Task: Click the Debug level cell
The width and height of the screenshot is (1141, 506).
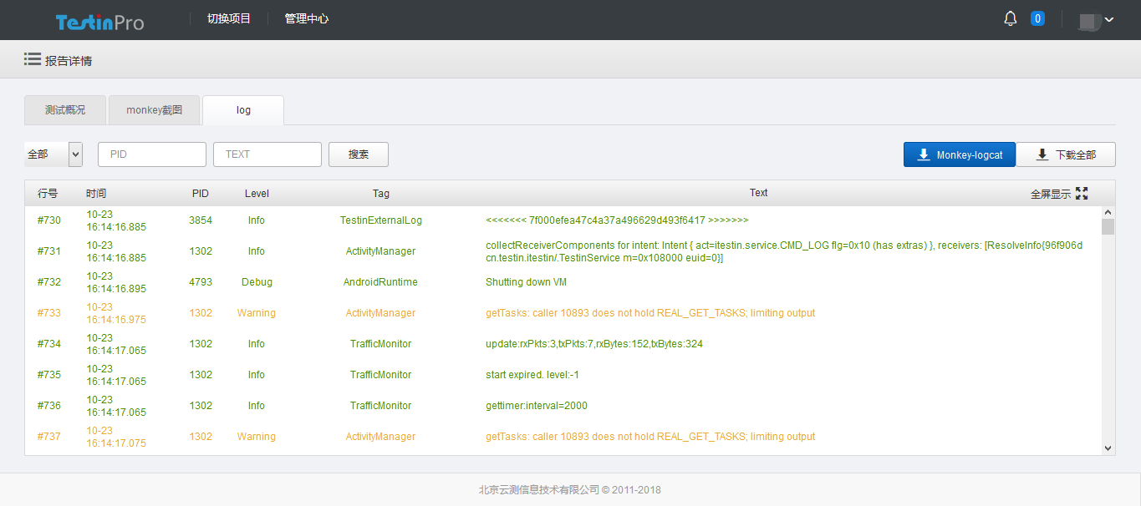Action: click(x=257, y=282)
